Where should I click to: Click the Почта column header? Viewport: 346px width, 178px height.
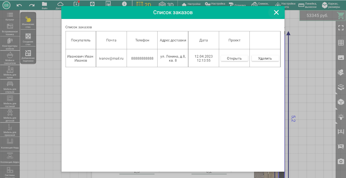pos(111,40)
